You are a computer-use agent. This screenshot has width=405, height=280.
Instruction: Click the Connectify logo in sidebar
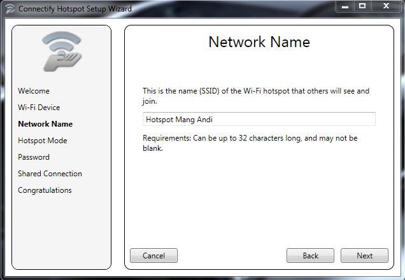(62, 52)
